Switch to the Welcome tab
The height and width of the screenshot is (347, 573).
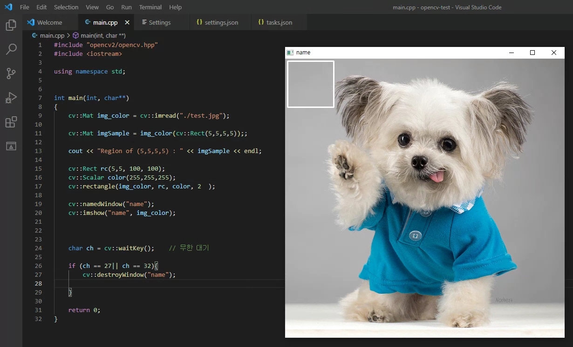pos(49,22)
